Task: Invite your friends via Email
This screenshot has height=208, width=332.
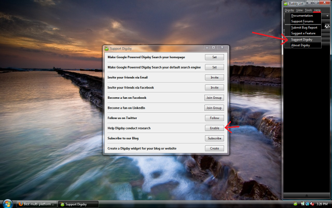Action: [x=214, y=77]
